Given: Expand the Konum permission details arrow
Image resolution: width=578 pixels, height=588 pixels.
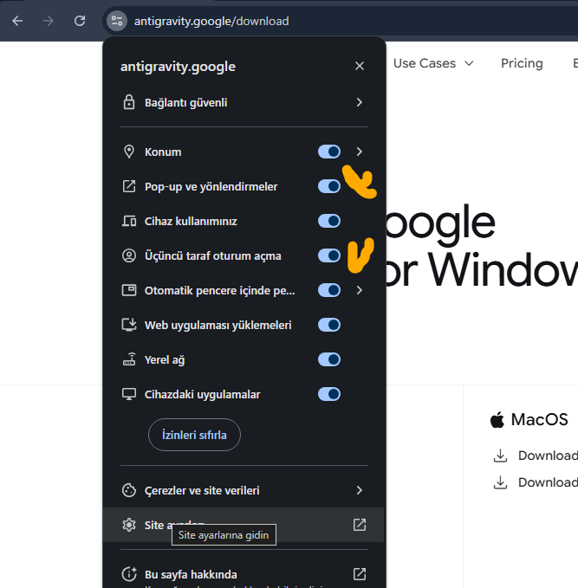Looking at the screenshot, I should pos(359,152).
